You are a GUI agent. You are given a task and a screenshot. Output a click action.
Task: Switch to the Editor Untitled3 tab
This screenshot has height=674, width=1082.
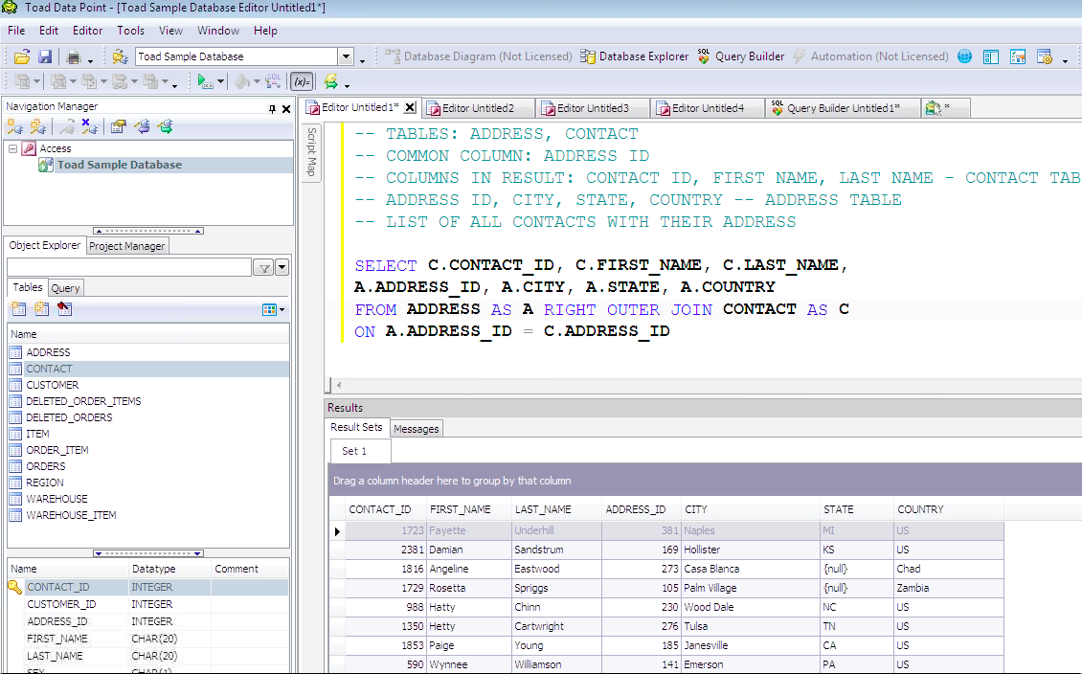point(592,108)
